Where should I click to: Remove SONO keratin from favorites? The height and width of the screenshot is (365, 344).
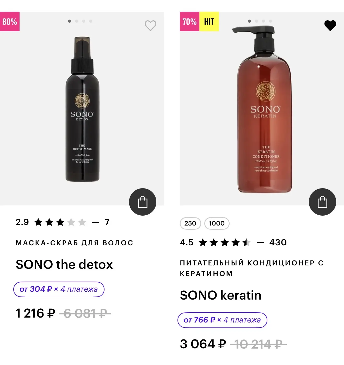[x=330, y=26]
